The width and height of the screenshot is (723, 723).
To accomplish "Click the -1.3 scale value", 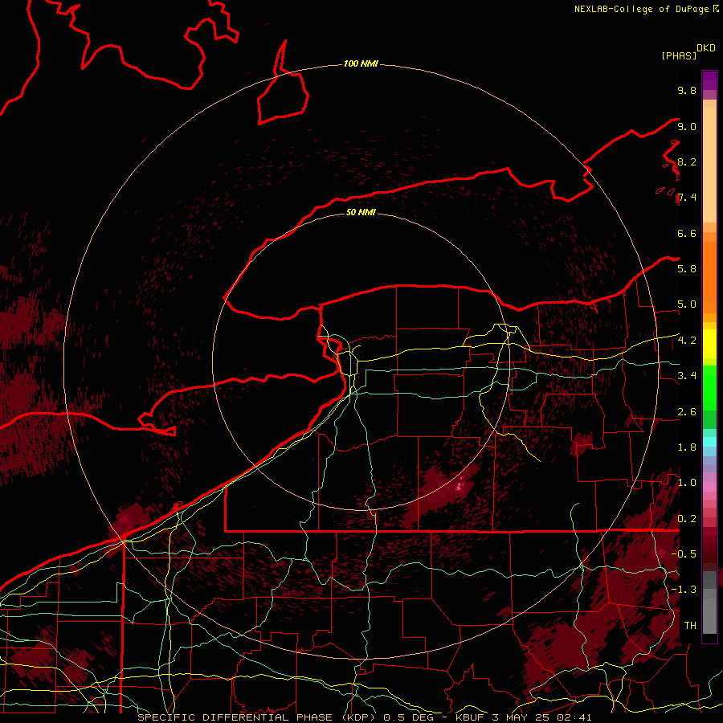I will (x=684, y=590).
